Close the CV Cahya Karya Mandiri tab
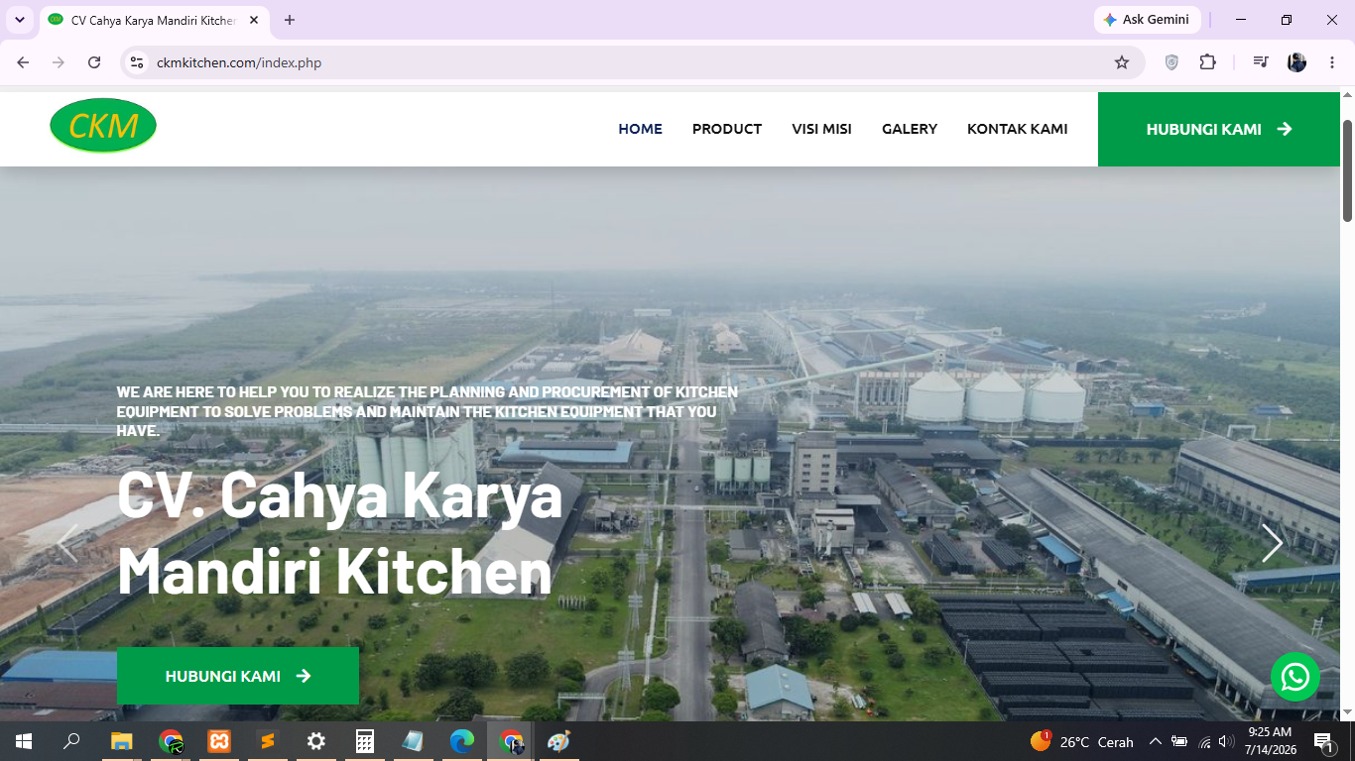The height and width of the screenshot is (761, 1355). [254, 20]
